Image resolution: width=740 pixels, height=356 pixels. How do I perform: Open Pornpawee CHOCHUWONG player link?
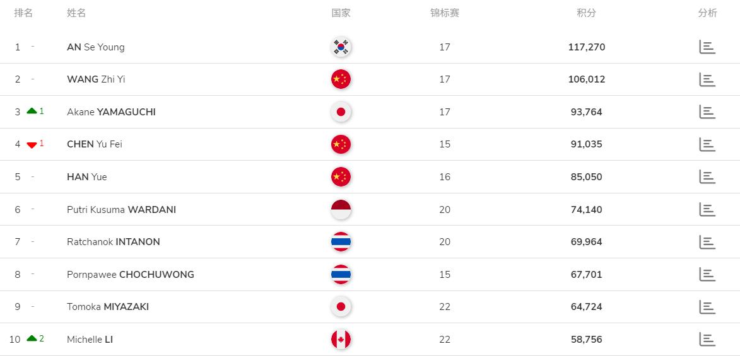click(x=131, y=275)
